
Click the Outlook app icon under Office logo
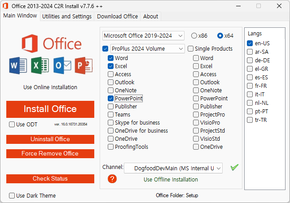point(62,65)
